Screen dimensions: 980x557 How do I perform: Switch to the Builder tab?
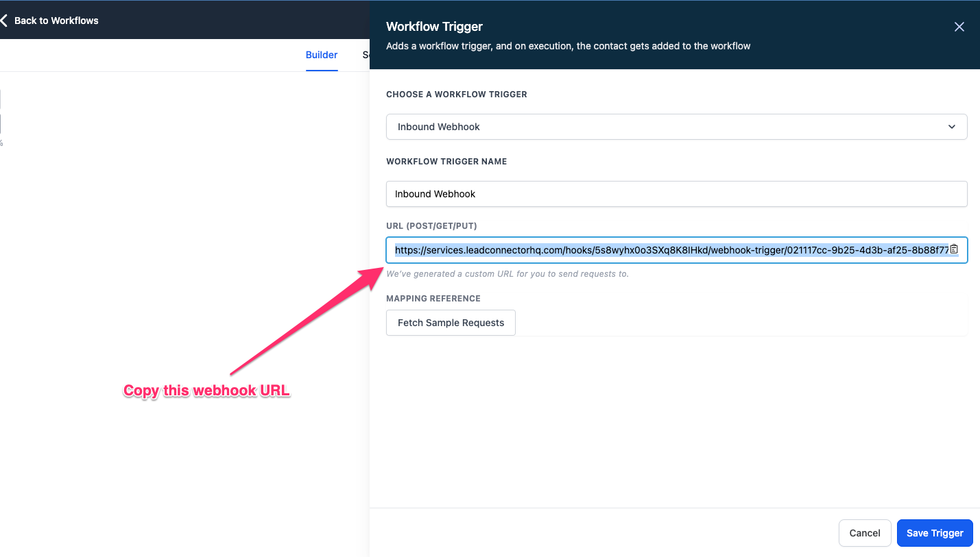321,55
